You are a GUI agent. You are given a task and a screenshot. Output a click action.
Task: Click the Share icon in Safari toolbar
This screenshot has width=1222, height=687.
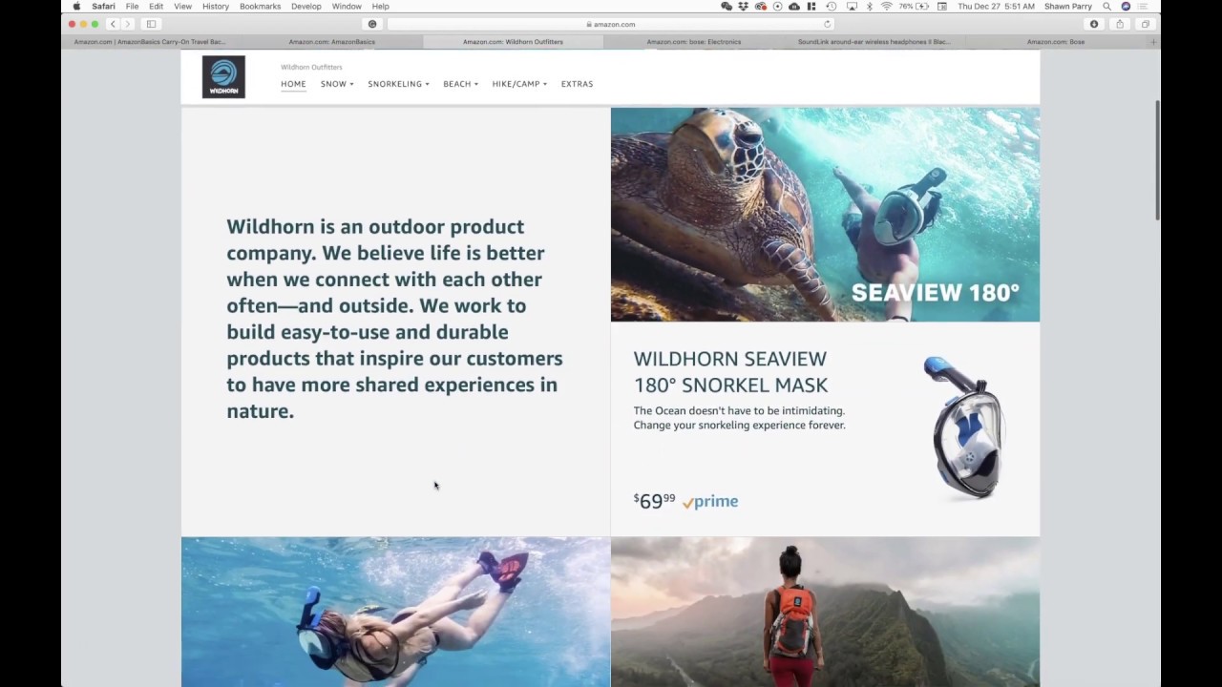point(1120,24)
